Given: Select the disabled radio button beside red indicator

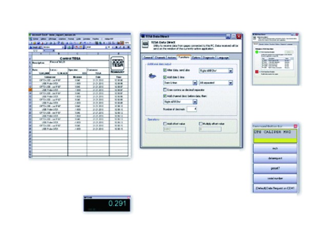Looking at the screenshot, I should click(x=260, y=72).
